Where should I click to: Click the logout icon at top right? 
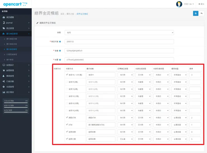point(199,4)
